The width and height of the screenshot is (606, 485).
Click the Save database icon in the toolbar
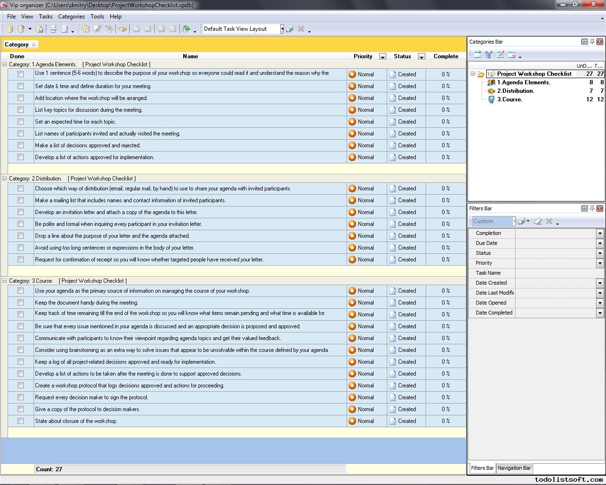pyautogui.click(x=40, y=29)
